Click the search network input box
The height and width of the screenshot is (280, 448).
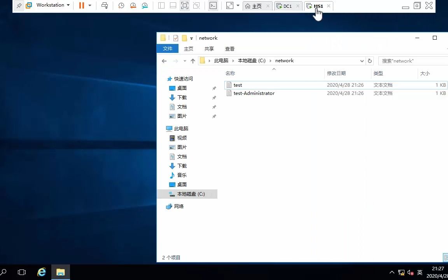pos(413,61)
